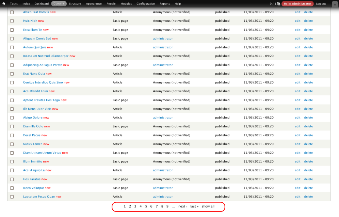339x217 pixels.
Task: Log out of the site
Action: click(321, 4)
